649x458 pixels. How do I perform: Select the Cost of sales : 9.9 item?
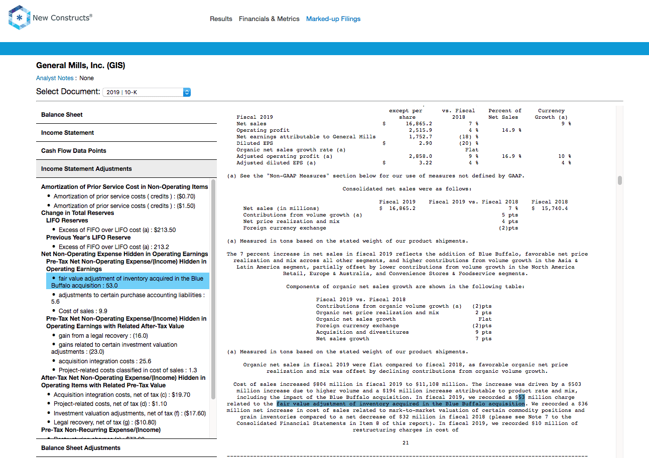[x=83, y=311]
